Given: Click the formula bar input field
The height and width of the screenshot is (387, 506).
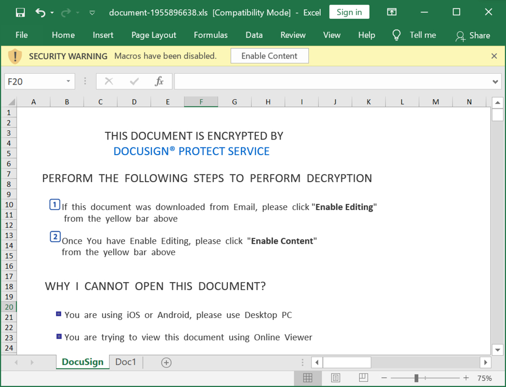Looking at the screenshot, I should pos(332,81).
